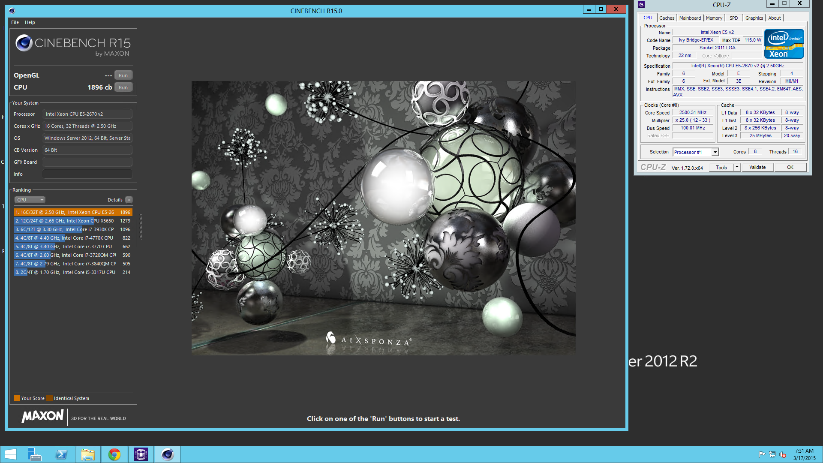Image resolution: width=823 pixels, height=463 pixels.
Task: Click the Intel Xeon inside logo in CPU-Z
Action: [784, 44]
